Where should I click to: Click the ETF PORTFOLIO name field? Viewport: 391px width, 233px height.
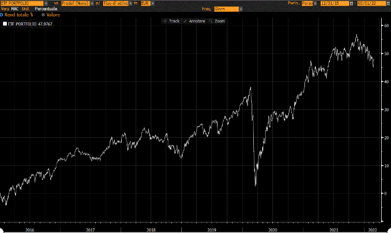click(x=22, y=3)
